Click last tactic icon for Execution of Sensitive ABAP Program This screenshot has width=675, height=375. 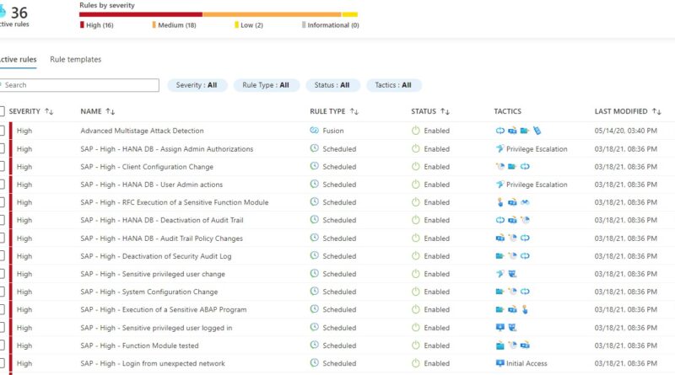(524, 309)
